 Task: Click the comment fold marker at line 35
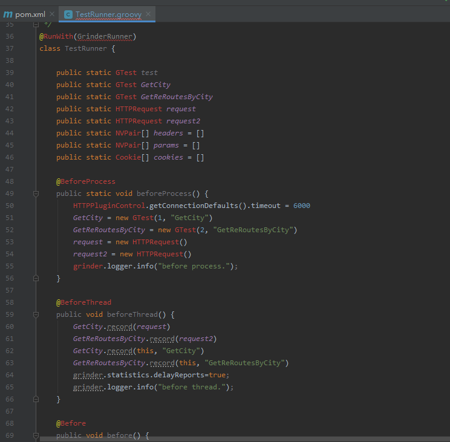coord(36,25)
